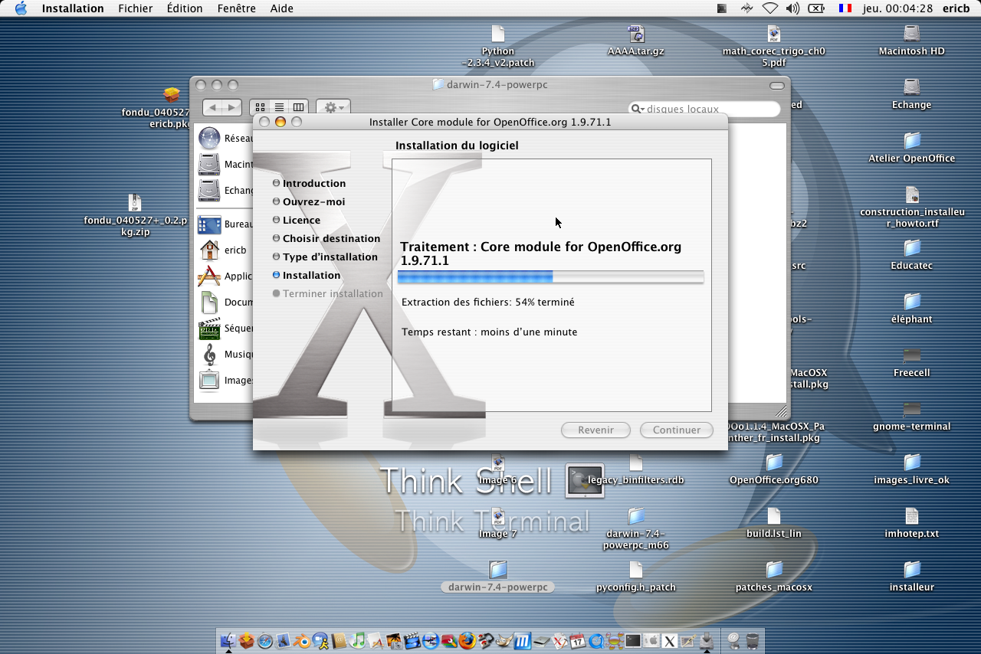Open the Fenêtre menu

236,8
